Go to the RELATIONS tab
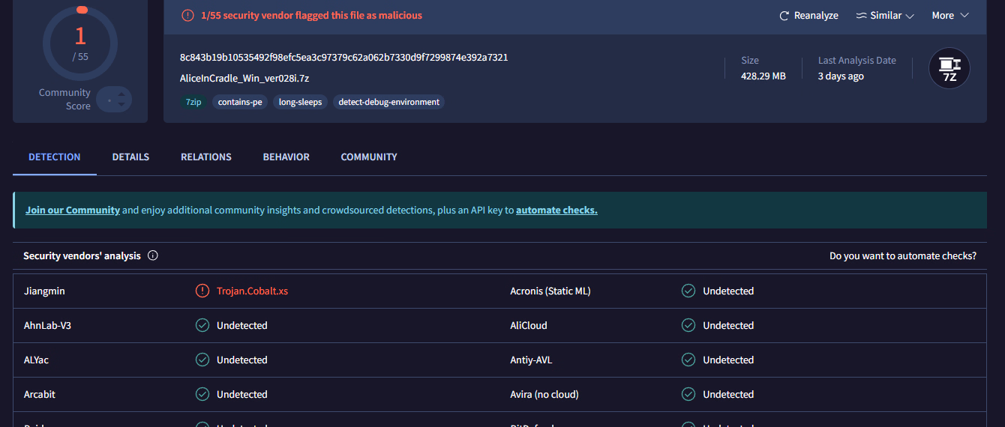 click(205, 157)
